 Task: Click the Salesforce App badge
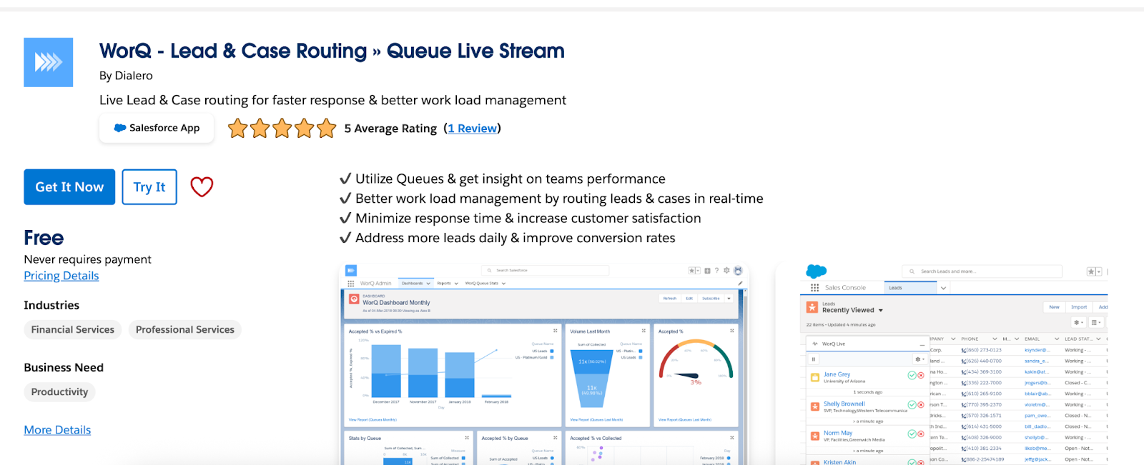click(157, 128)
